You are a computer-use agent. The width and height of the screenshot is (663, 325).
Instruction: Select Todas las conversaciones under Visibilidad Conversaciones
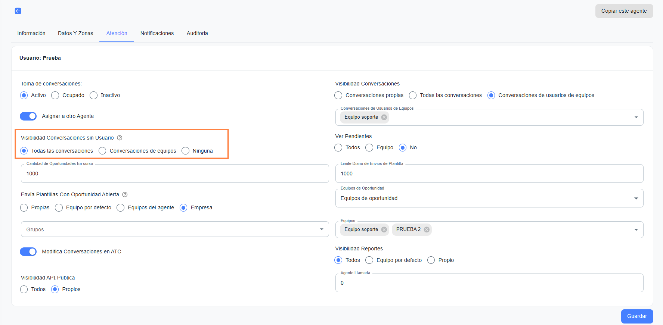click(413, 95)
